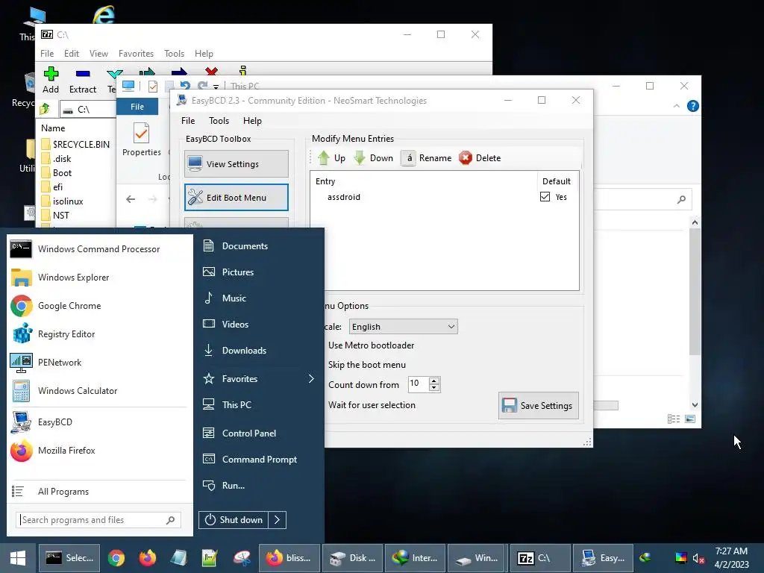Click Search programs and files box
This screenshot has height=573, width=764.
coord(98,520)
